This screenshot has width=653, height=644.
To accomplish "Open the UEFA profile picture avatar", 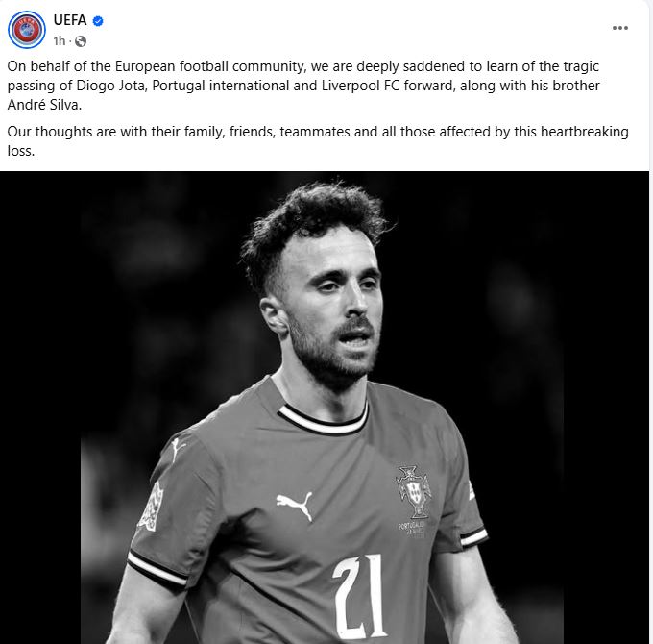I will pyautogui.click(x=27, y=30).
